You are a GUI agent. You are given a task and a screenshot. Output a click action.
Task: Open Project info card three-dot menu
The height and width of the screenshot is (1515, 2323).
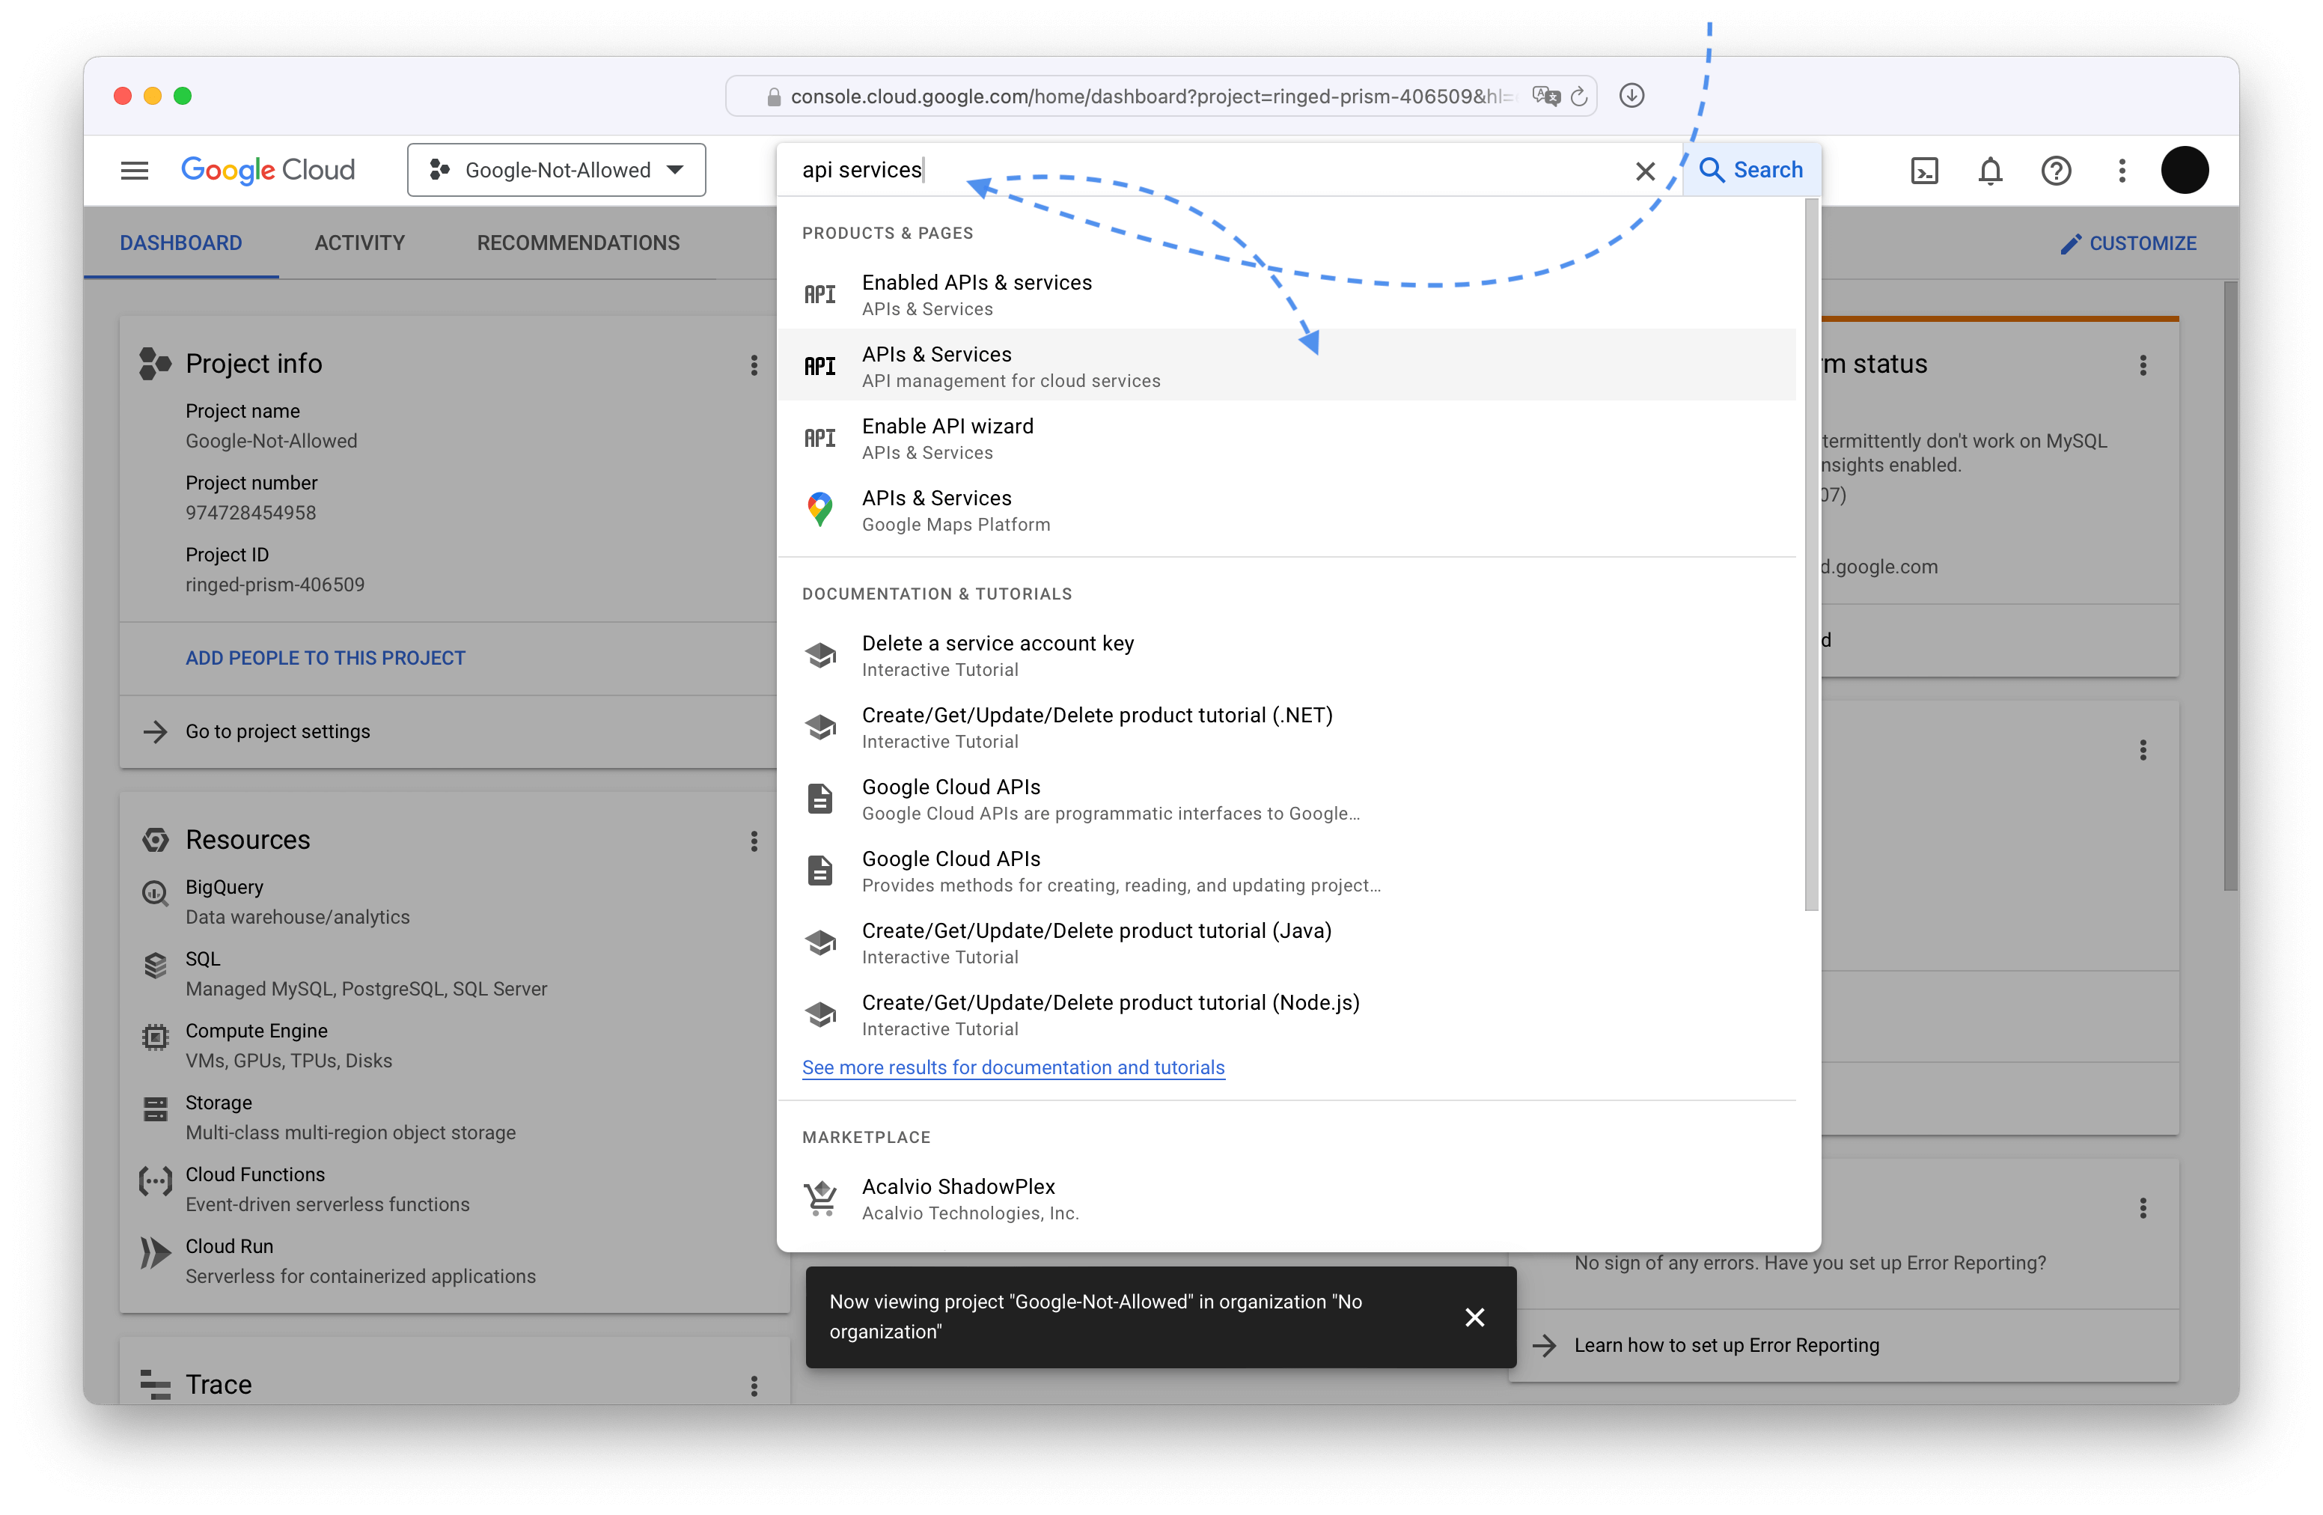pyautogui.click(x=754, y=365)
